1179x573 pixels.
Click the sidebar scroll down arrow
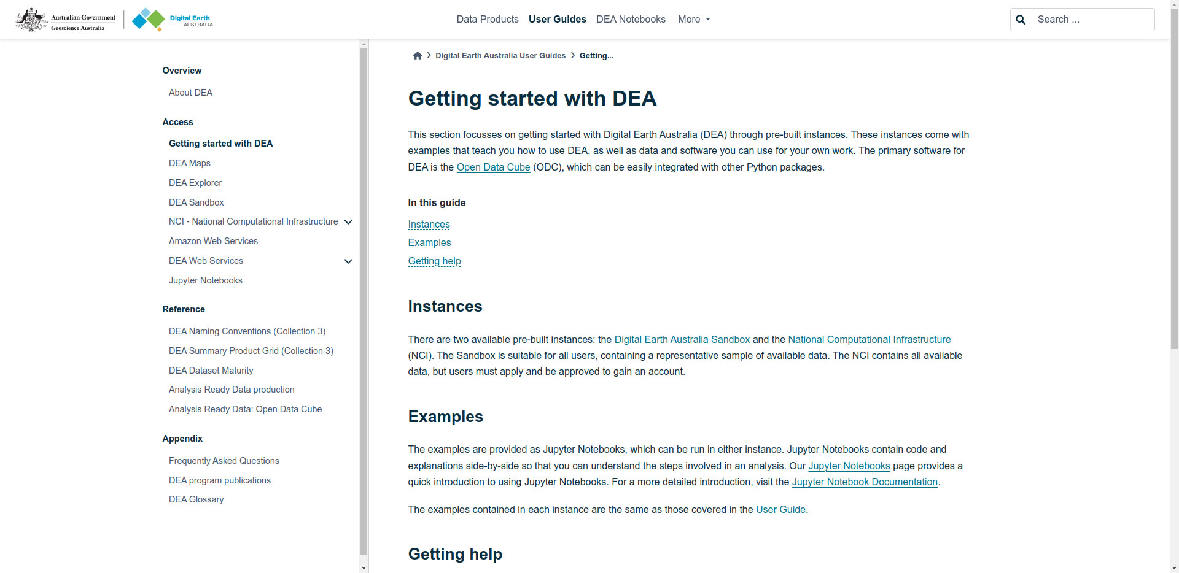364,568
